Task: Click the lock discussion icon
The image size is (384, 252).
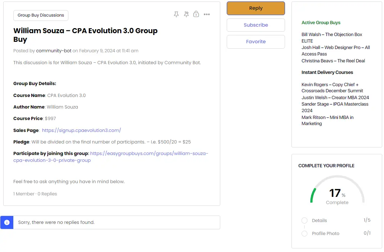Action: coord(196,14)
